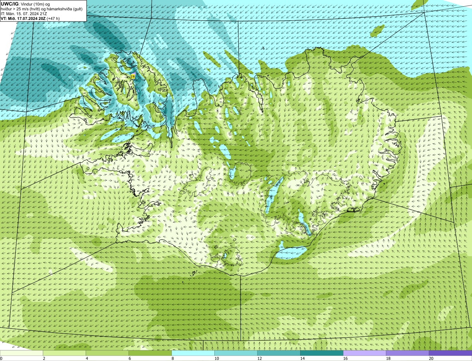The width and height of the screenshot is (472, 361).
Task: Pick the 12–14 m/s teal legend swatch
Action: coord(279,353)
